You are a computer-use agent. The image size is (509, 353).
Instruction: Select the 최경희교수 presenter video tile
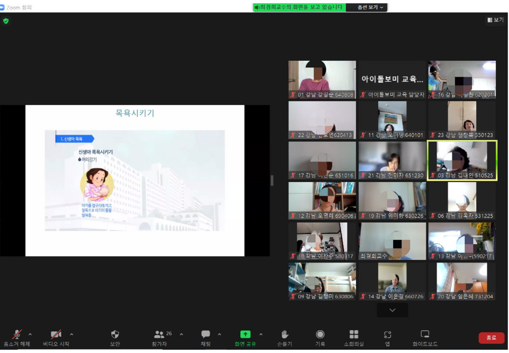[x=392, y=241]
